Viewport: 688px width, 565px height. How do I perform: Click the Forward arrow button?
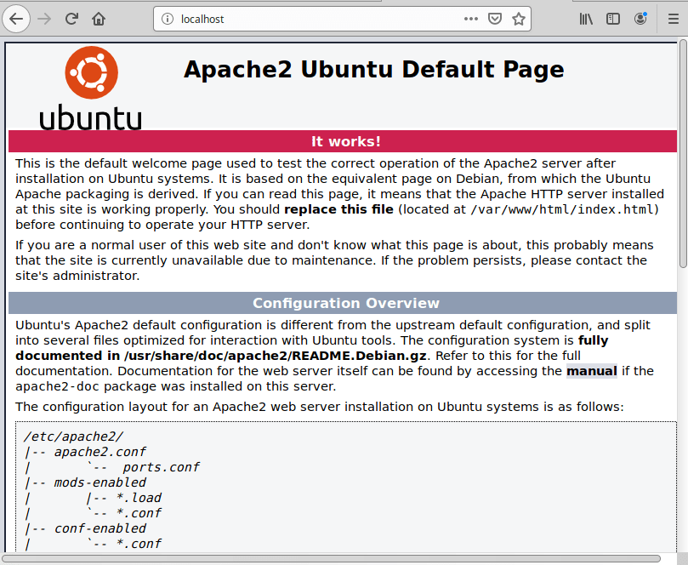pos(44,18)
